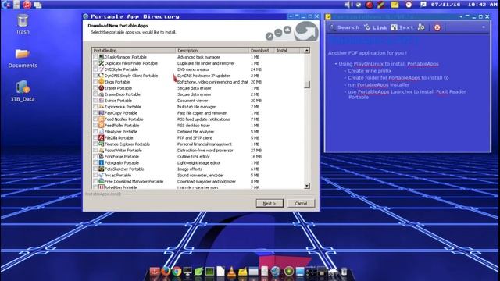Open the Trash desktop icon

(23, 24)
